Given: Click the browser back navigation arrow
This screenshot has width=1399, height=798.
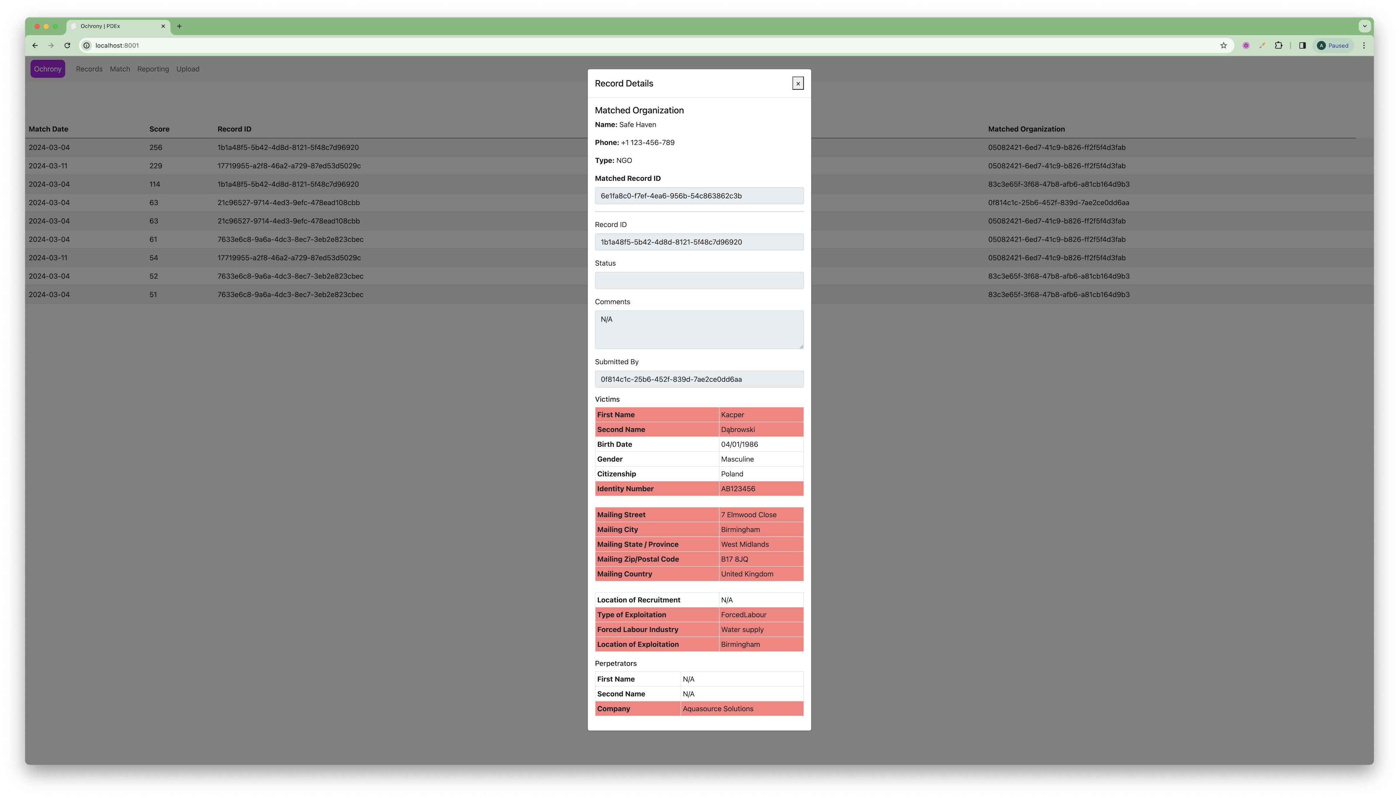Looking at the screenshot, I should point(35,45).
